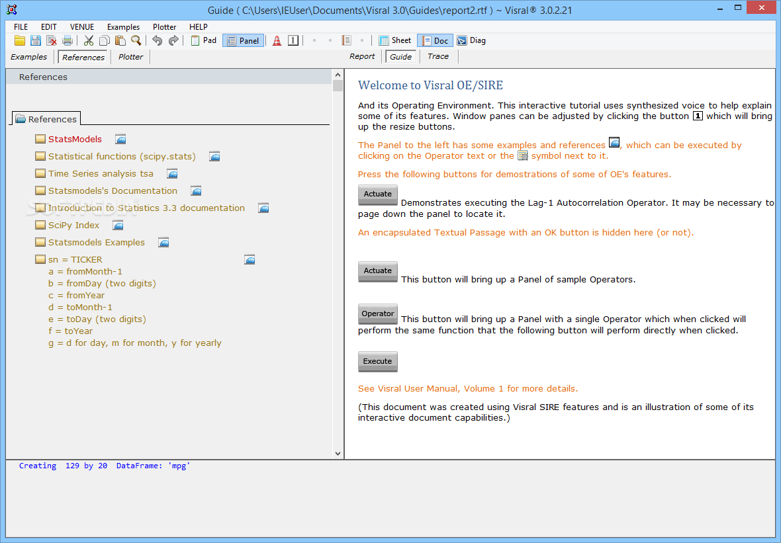The width and height of the screenshot is (781, 543).
Task: Click the undo arrow icon
Action: pyautogui.click(x=158, y=41)
